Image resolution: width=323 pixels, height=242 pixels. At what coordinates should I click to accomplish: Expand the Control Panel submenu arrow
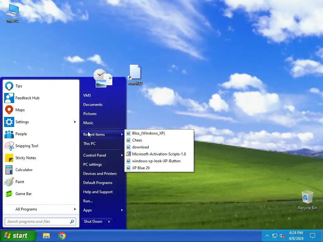click(x=122, y=155)
